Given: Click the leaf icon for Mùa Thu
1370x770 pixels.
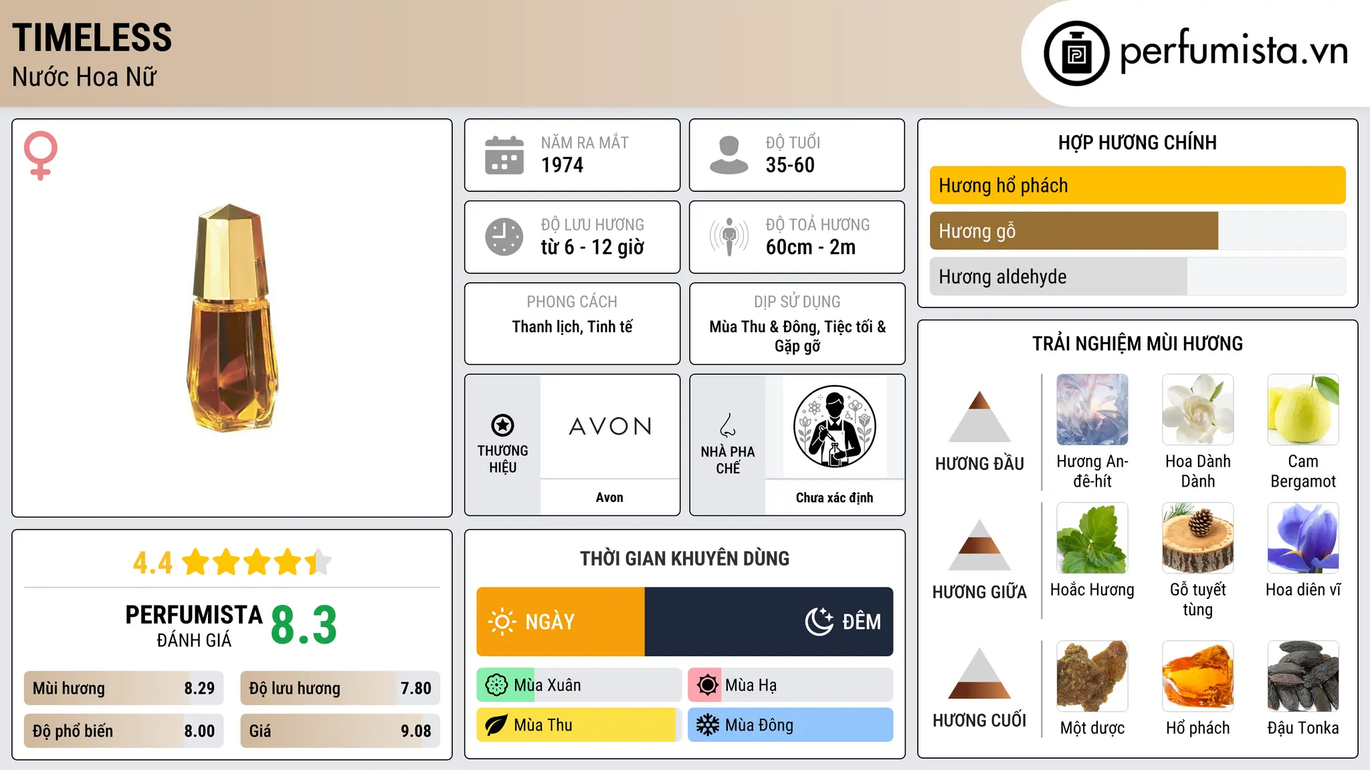Looking at the screenshot, I should tap(496, 725).
